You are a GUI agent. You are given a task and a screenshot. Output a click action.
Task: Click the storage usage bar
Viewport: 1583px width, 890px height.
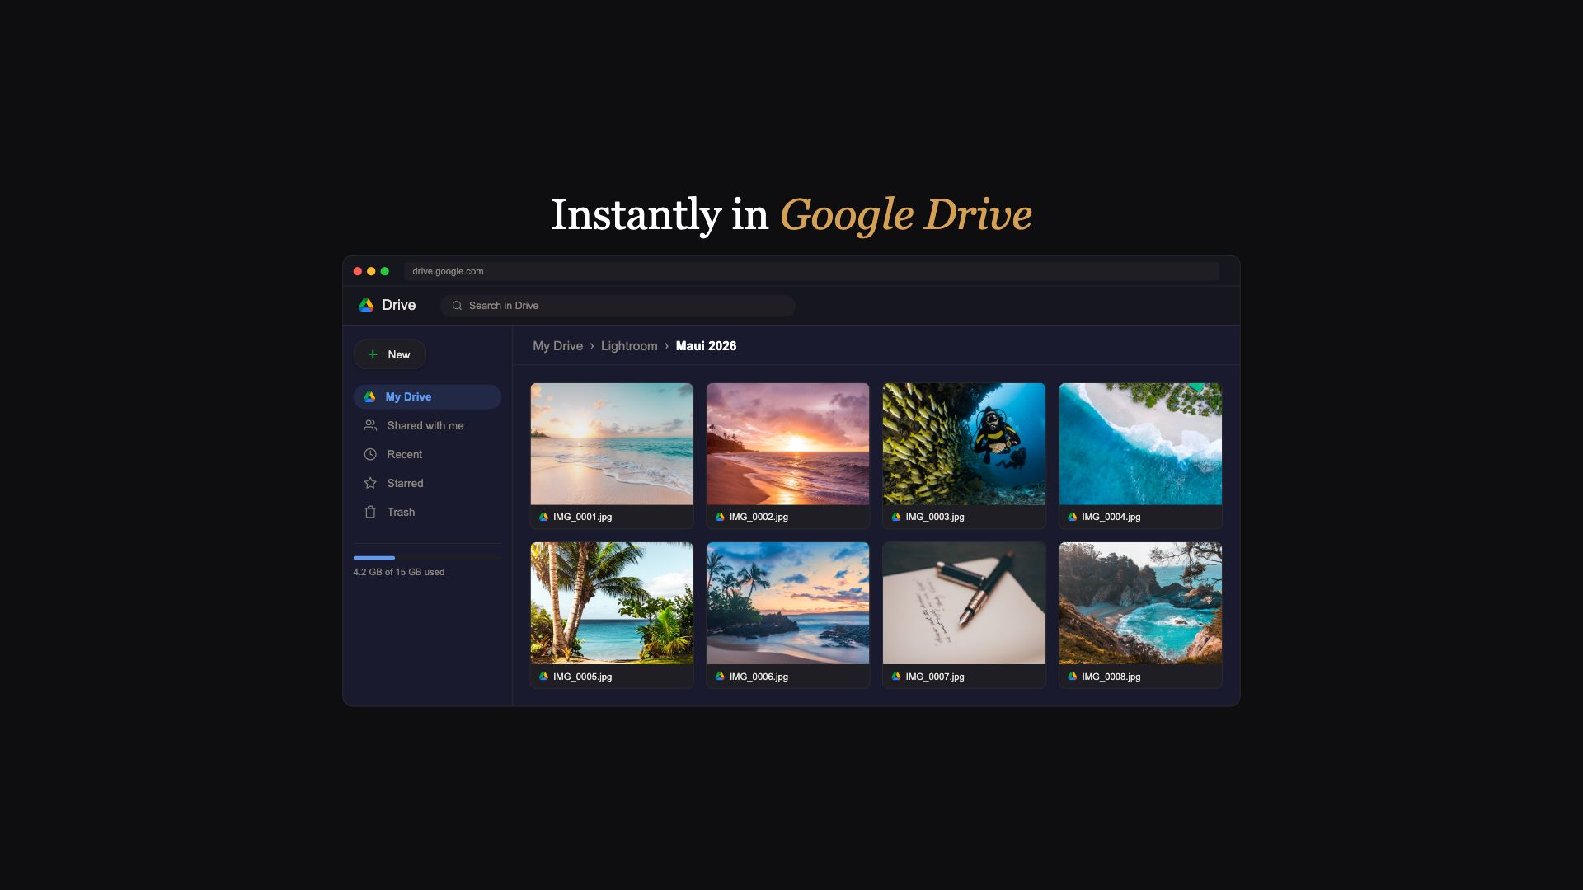pyautogui.click(x=427, y=558)
